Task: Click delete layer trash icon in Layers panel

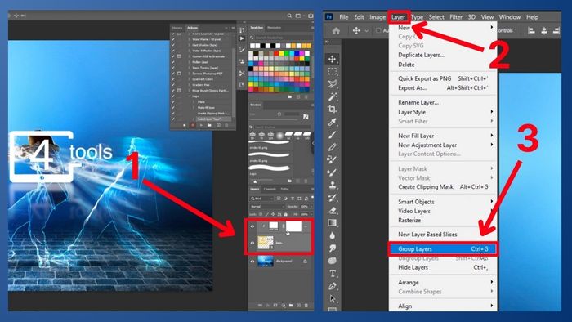Action: [x=306, y=305]
